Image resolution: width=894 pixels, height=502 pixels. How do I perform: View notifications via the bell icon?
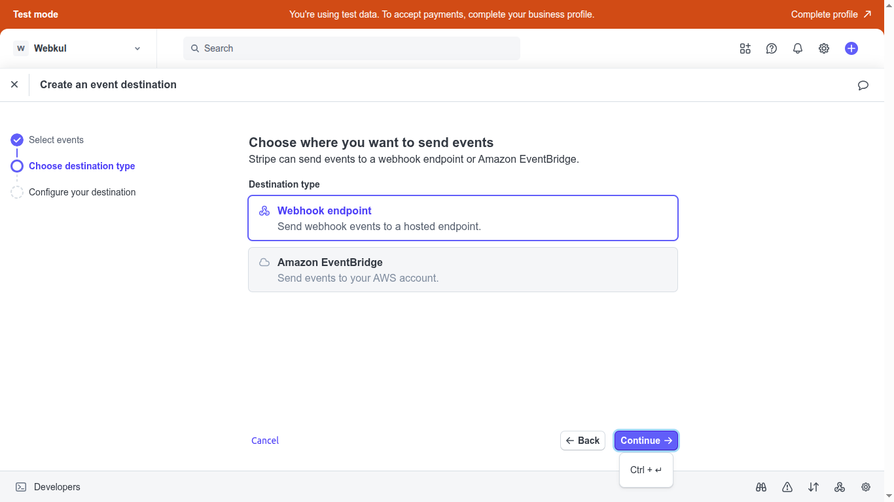click(797, 48)
